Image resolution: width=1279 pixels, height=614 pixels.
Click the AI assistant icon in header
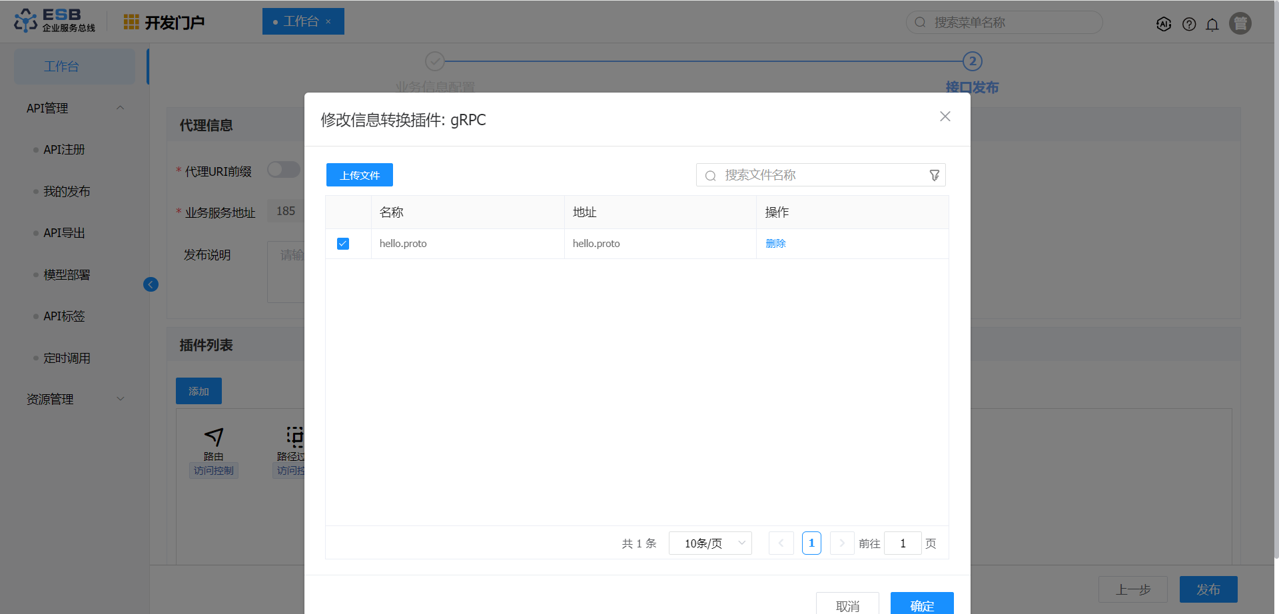[x=1164, y=24]
